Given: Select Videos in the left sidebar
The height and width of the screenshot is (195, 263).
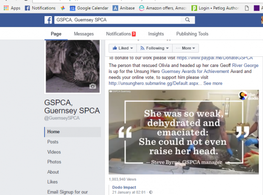Looking at the screenshot, I should click(54, 152).
